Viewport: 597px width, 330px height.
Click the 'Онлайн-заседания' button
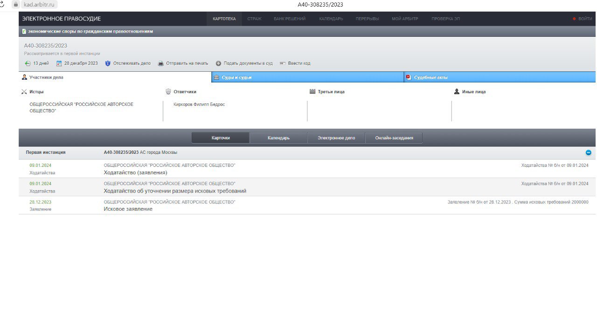[394, 138]
